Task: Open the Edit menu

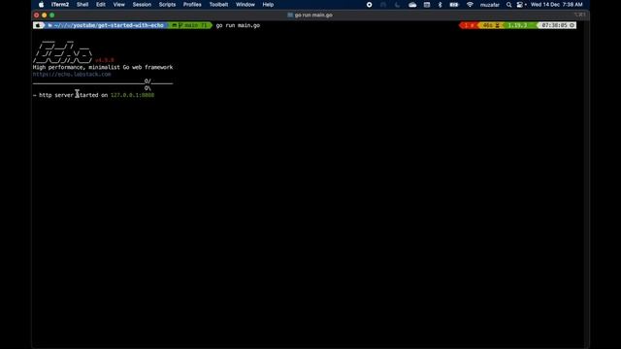Action: [x=101, y=5]
